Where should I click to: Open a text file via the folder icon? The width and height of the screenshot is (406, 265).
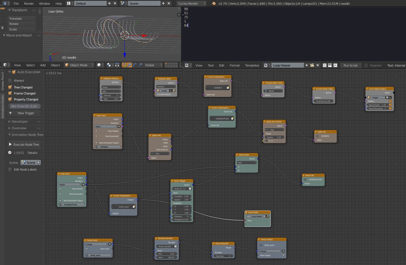click(312, 65)
